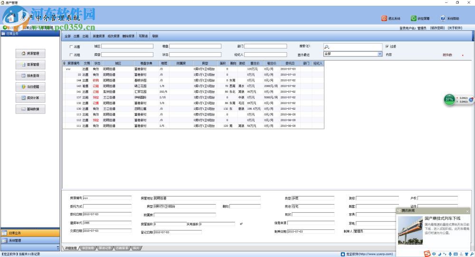Open 报表查询 in the left sidebar

(30, 76)
